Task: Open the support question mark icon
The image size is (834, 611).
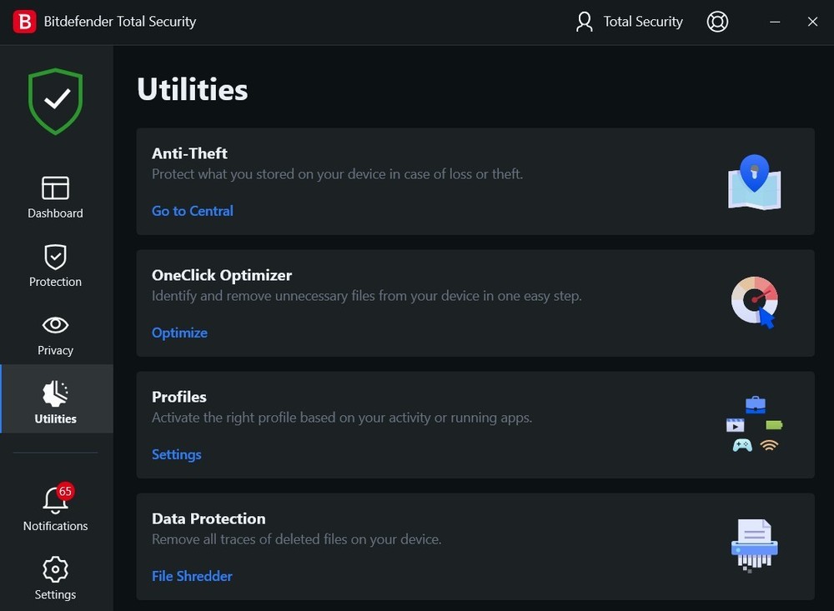Action: point(717,22)
